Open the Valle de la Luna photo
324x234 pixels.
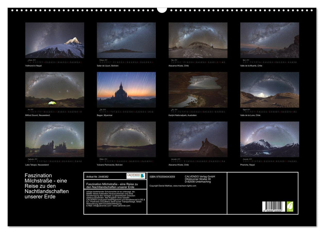tap(270, 90)
